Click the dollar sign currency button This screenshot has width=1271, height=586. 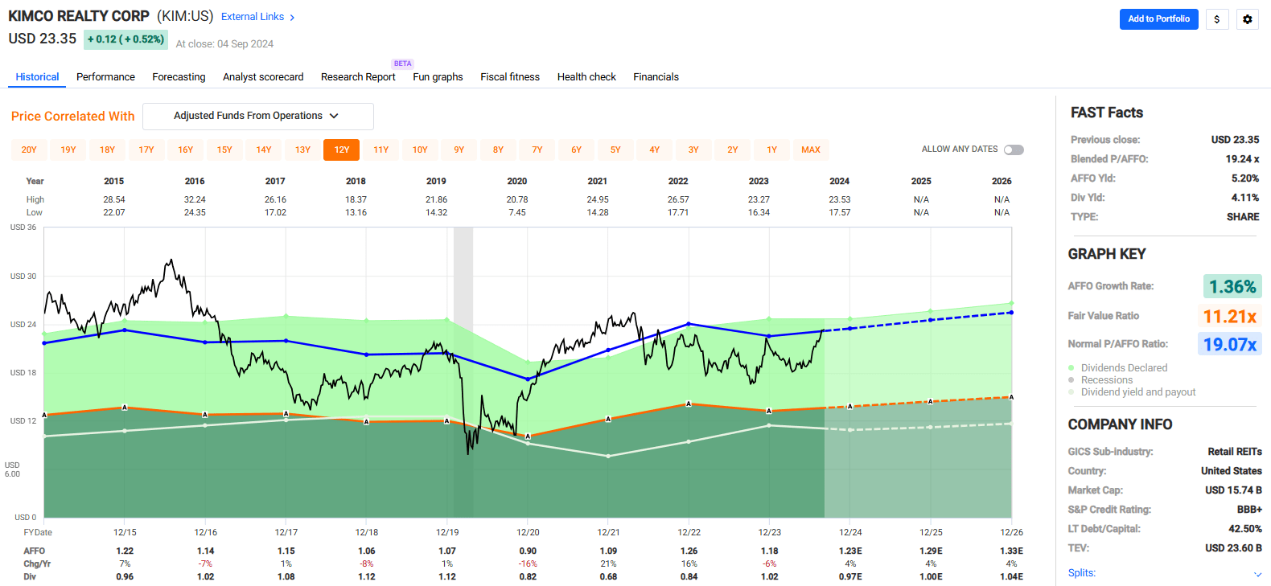click(x=1216, y=19)
